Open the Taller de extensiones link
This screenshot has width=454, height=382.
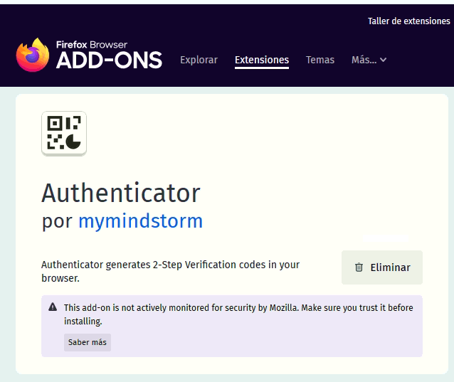(408, 21)
